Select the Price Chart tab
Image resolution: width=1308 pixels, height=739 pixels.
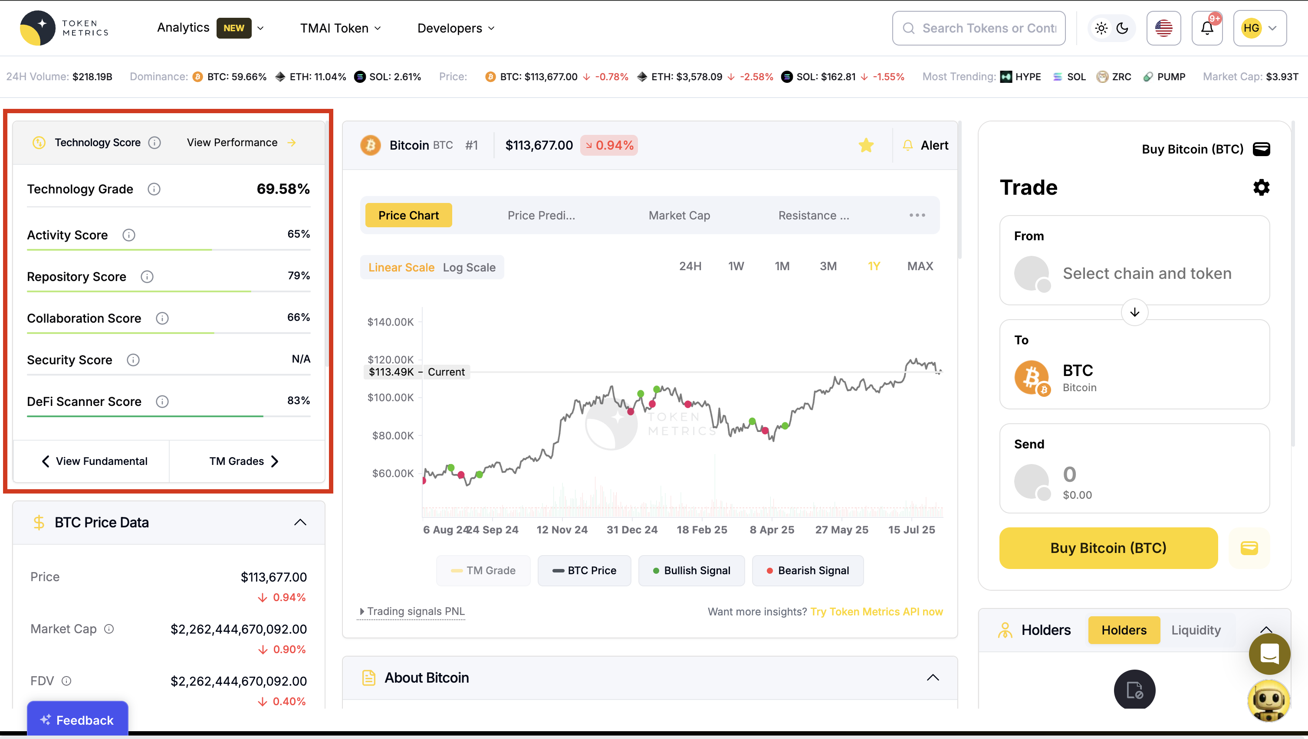click(x=409, y=215)
